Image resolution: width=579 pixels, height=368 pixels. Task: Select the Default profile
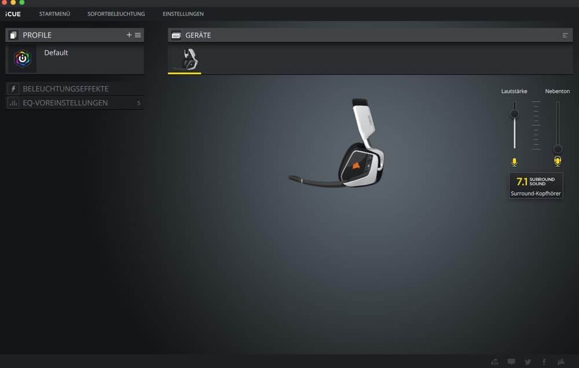click(x=75, y=59)
